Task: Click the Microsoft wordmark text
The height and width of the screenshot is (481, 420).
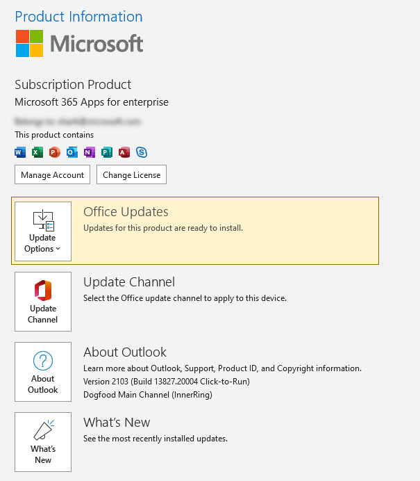Action: point(96,44)
